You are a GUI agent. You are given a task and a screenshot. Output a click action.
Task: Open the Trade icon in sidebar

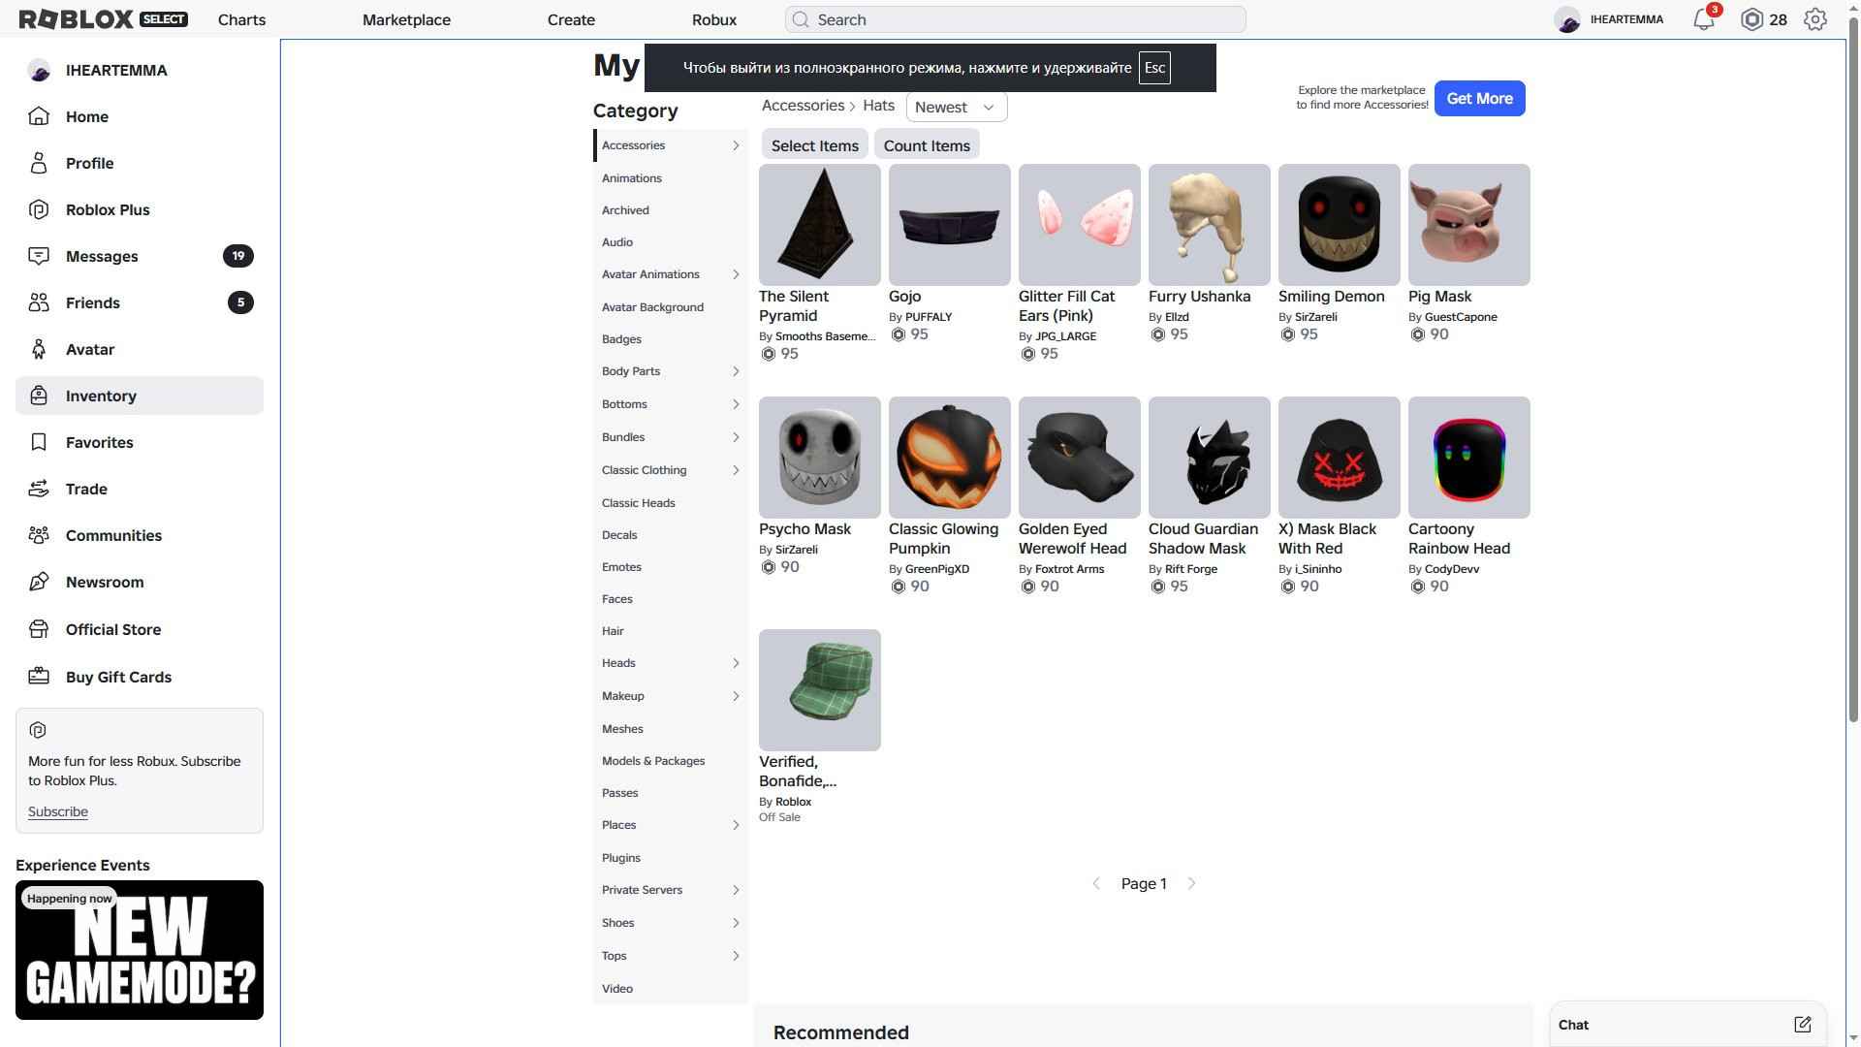39,489
